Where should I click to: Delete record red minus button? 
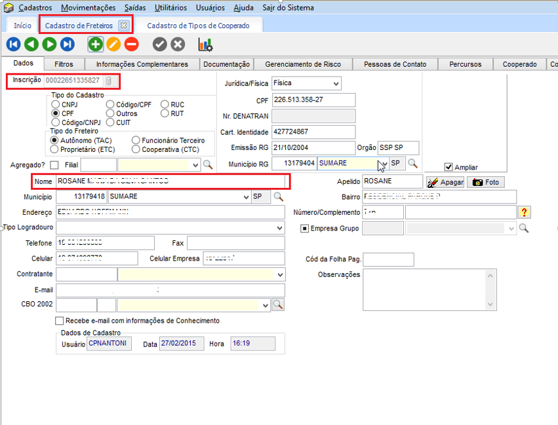coord(131,45)
